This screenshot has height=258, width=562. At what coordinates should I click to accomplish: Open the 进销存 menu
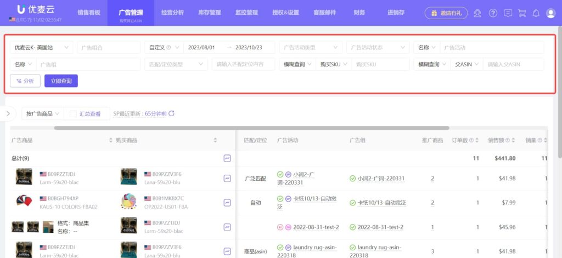click(396, 13)
